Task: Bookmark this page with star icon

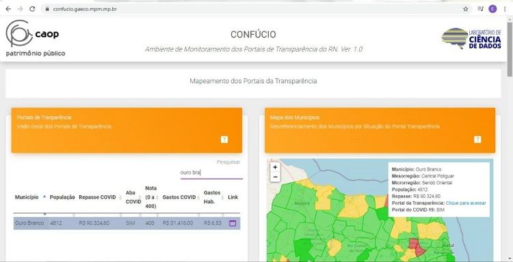Action: [466, 9]
